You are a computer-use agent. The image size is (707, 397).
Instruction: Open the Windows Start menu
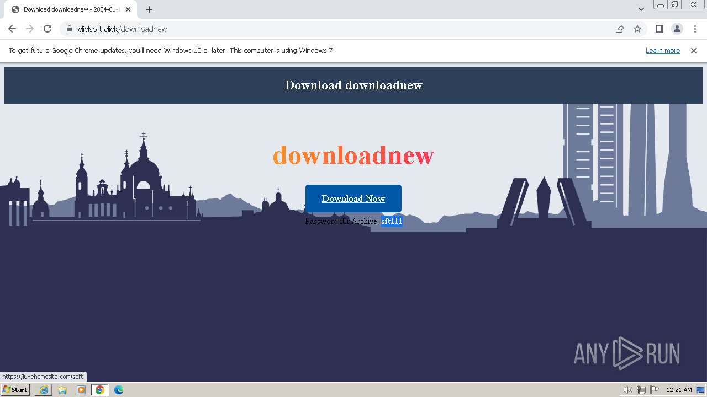click(15, 390)
